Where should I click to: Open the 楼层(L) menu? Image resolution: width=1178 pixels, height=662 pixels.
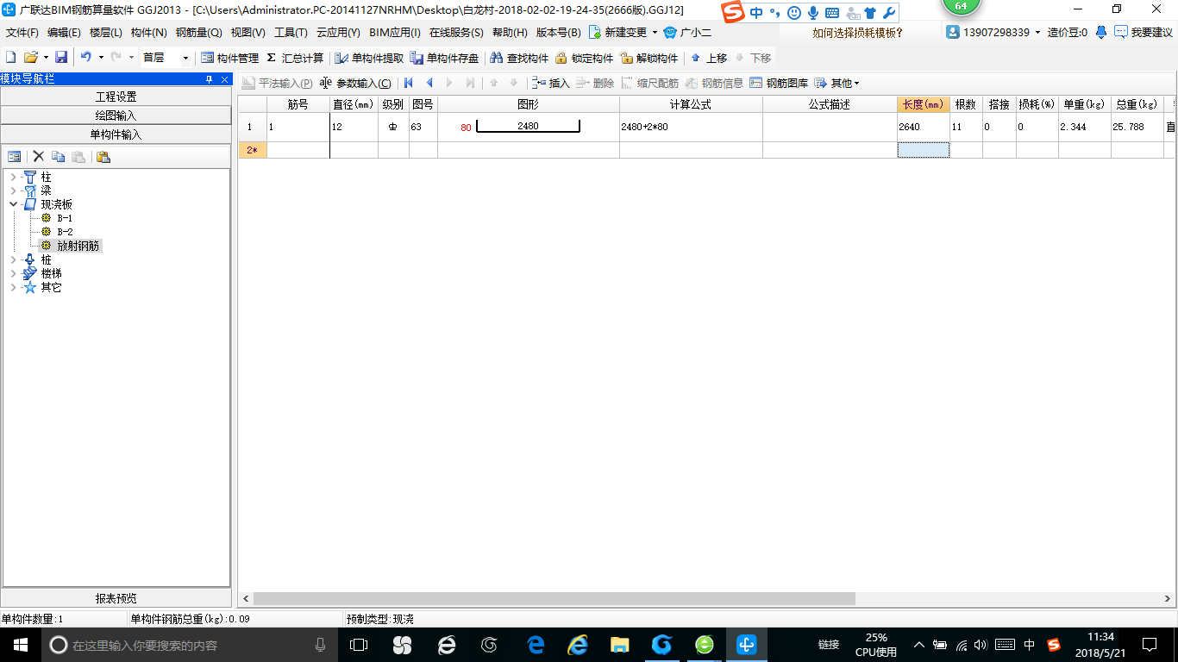106,33
